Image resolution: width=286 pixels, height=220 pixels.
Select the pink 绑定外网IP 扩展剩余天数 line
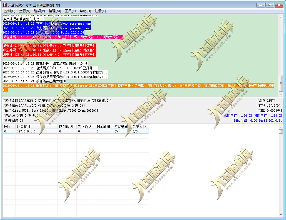point(62,37)
